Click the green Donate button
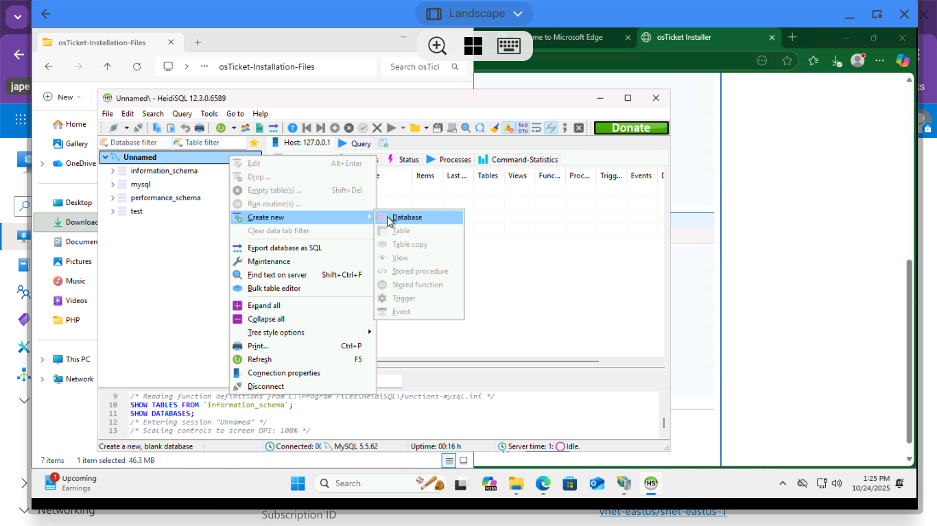Screen dimensions: 937x526 pyautogui.click(x=631, y=128)
